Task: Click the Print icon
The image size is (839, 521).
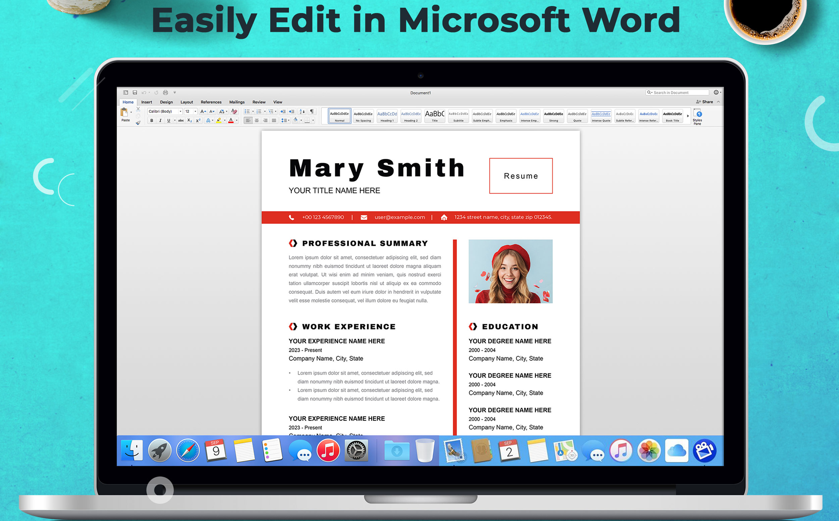Action: click(165, 92)
